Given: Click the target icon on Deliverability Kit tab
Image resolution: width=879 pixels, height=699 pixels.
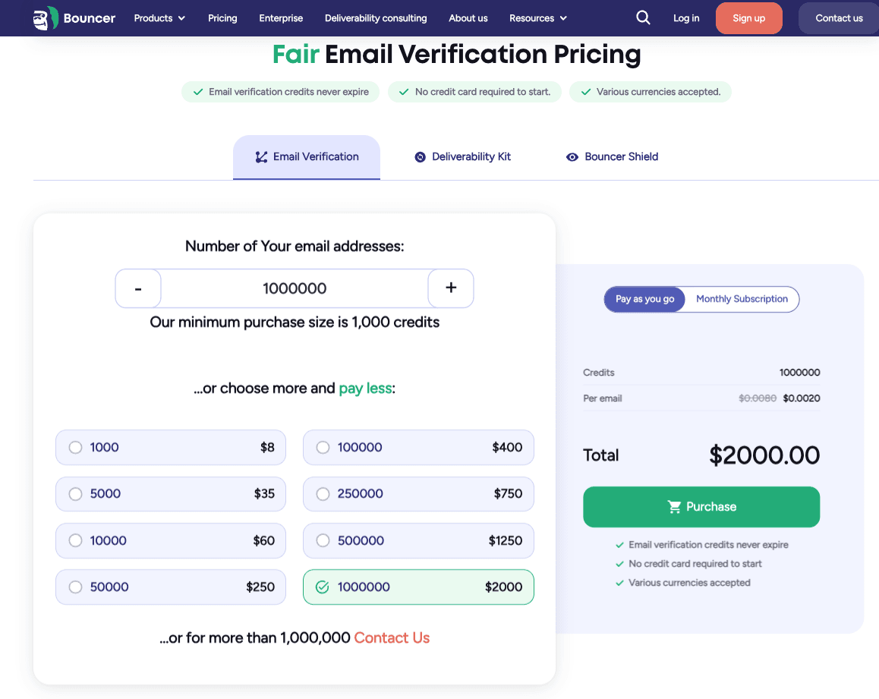Looking at the screenshot, I should [x=420, y=156].
